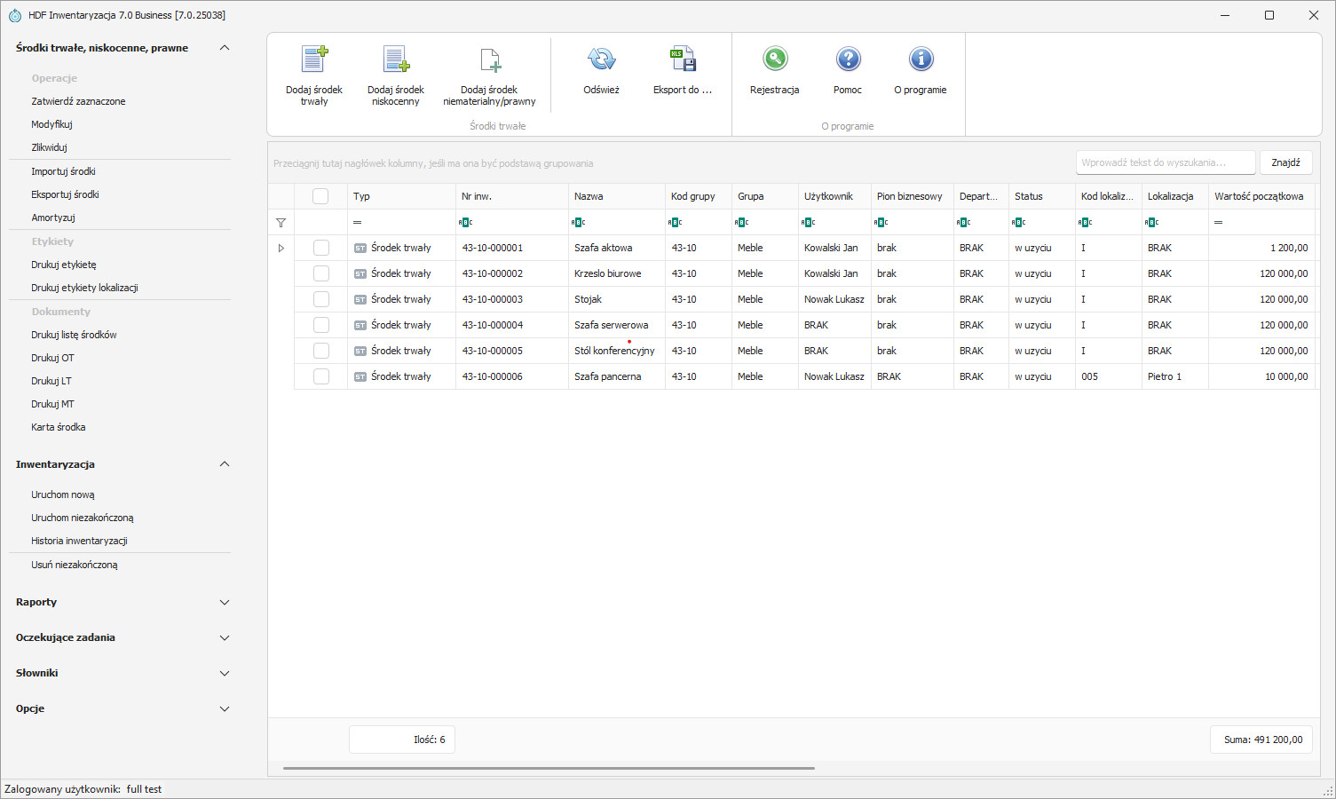Open Uruchom nową inventory link
Viewport: 1336px width, 799px height.
[63, 494]
